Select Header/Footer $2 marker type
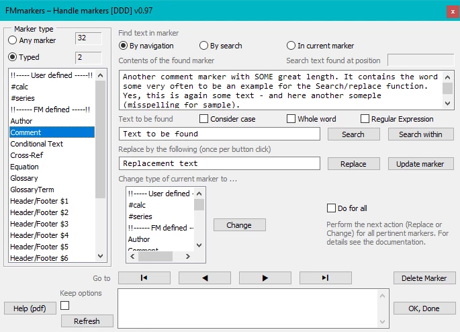The width and height of the screenshot is (460, 332). pos(52,212)
